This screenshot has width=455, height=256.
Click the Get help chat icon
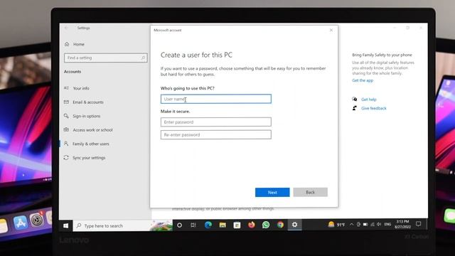(x=354, y=100)
